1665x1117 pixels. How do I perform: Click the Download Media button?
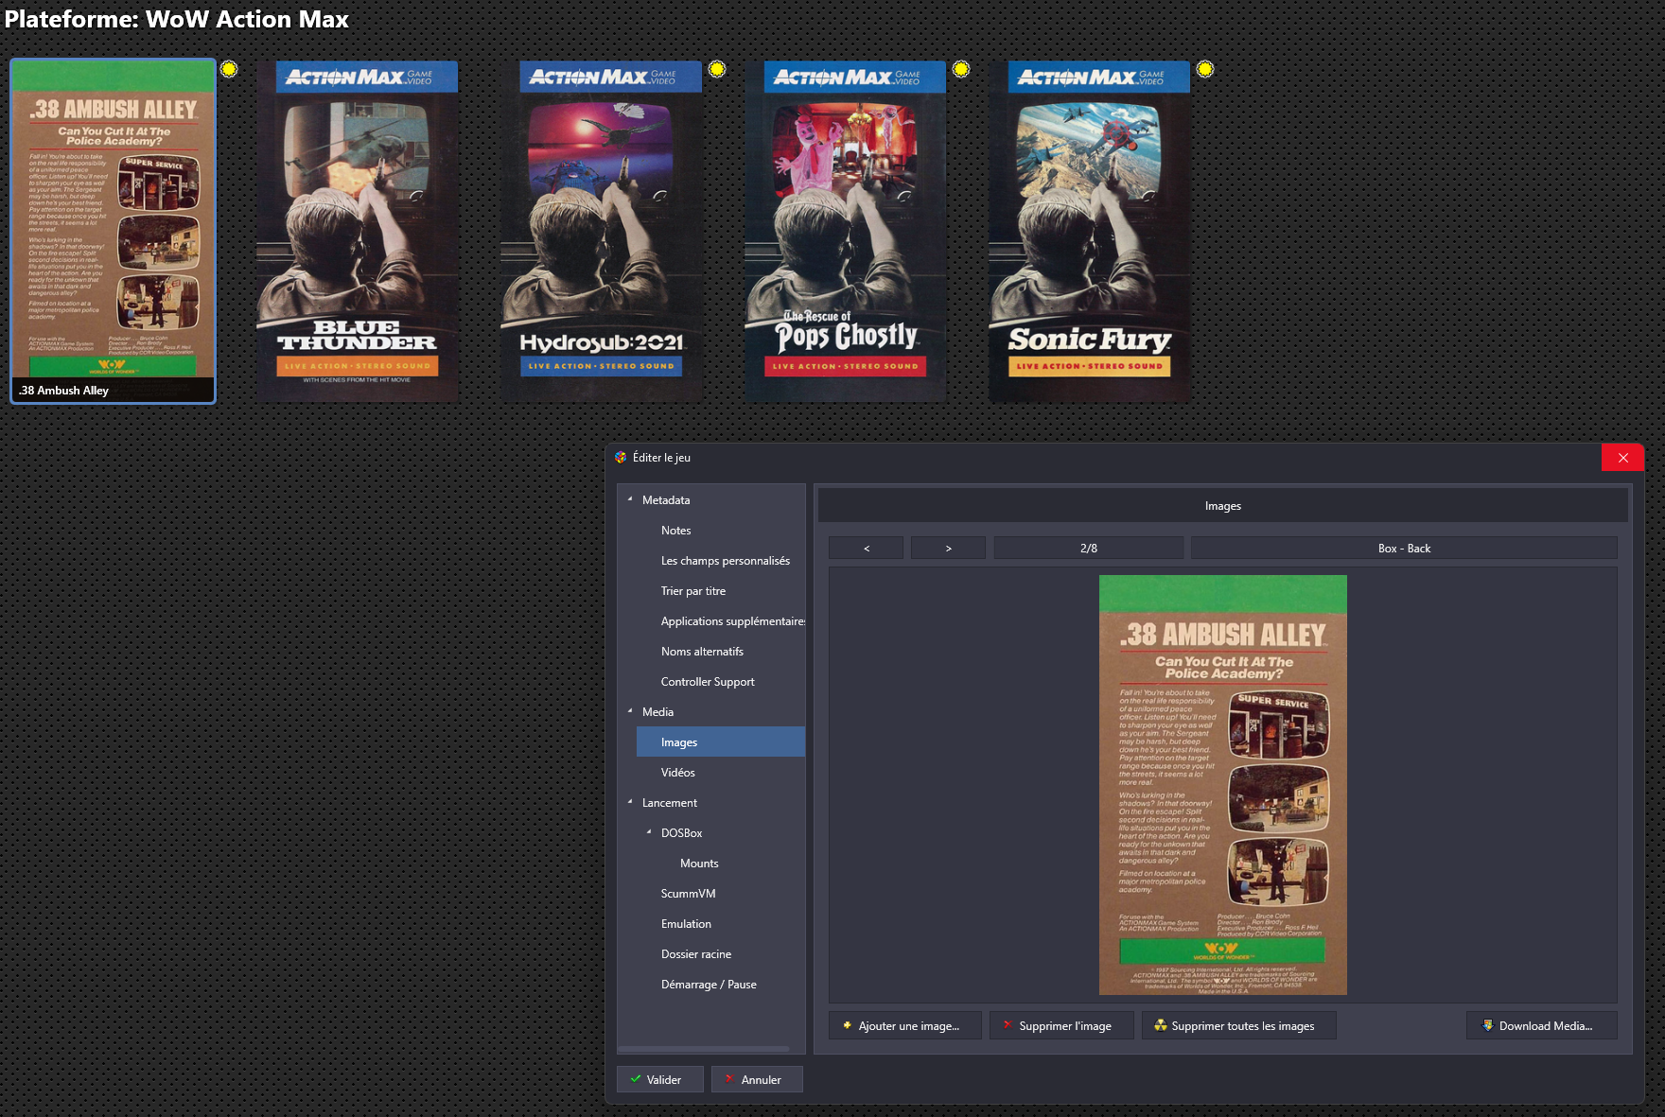[x=1541, y=1025]
